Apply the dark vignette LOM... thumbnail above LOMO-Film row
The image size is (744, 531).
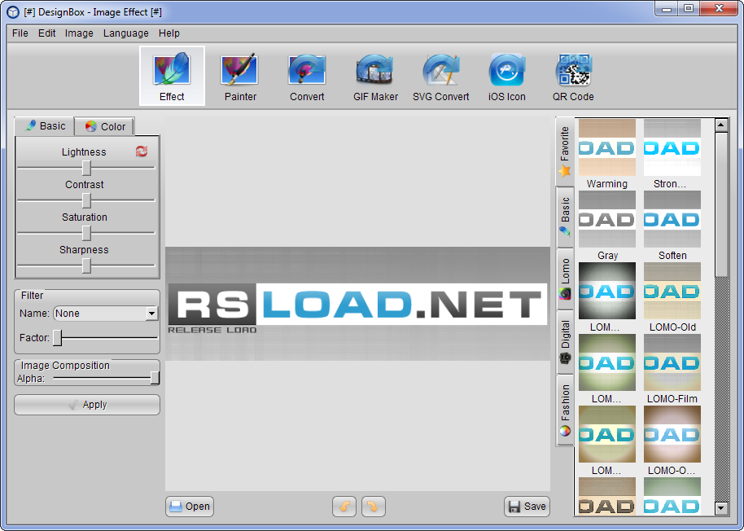point(607,291)
